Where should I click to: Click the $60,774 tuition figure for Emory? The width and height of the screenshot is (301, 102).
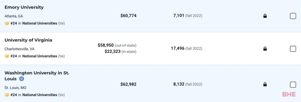click(128, 16)
